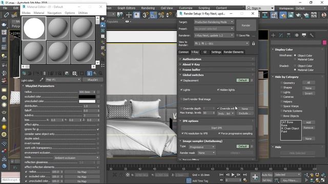Image resolution: width=328 pixels, height=184 pixels.
Task: Toggle the Angle Snap icon in main toolbar
Action: tap(153, 15)
